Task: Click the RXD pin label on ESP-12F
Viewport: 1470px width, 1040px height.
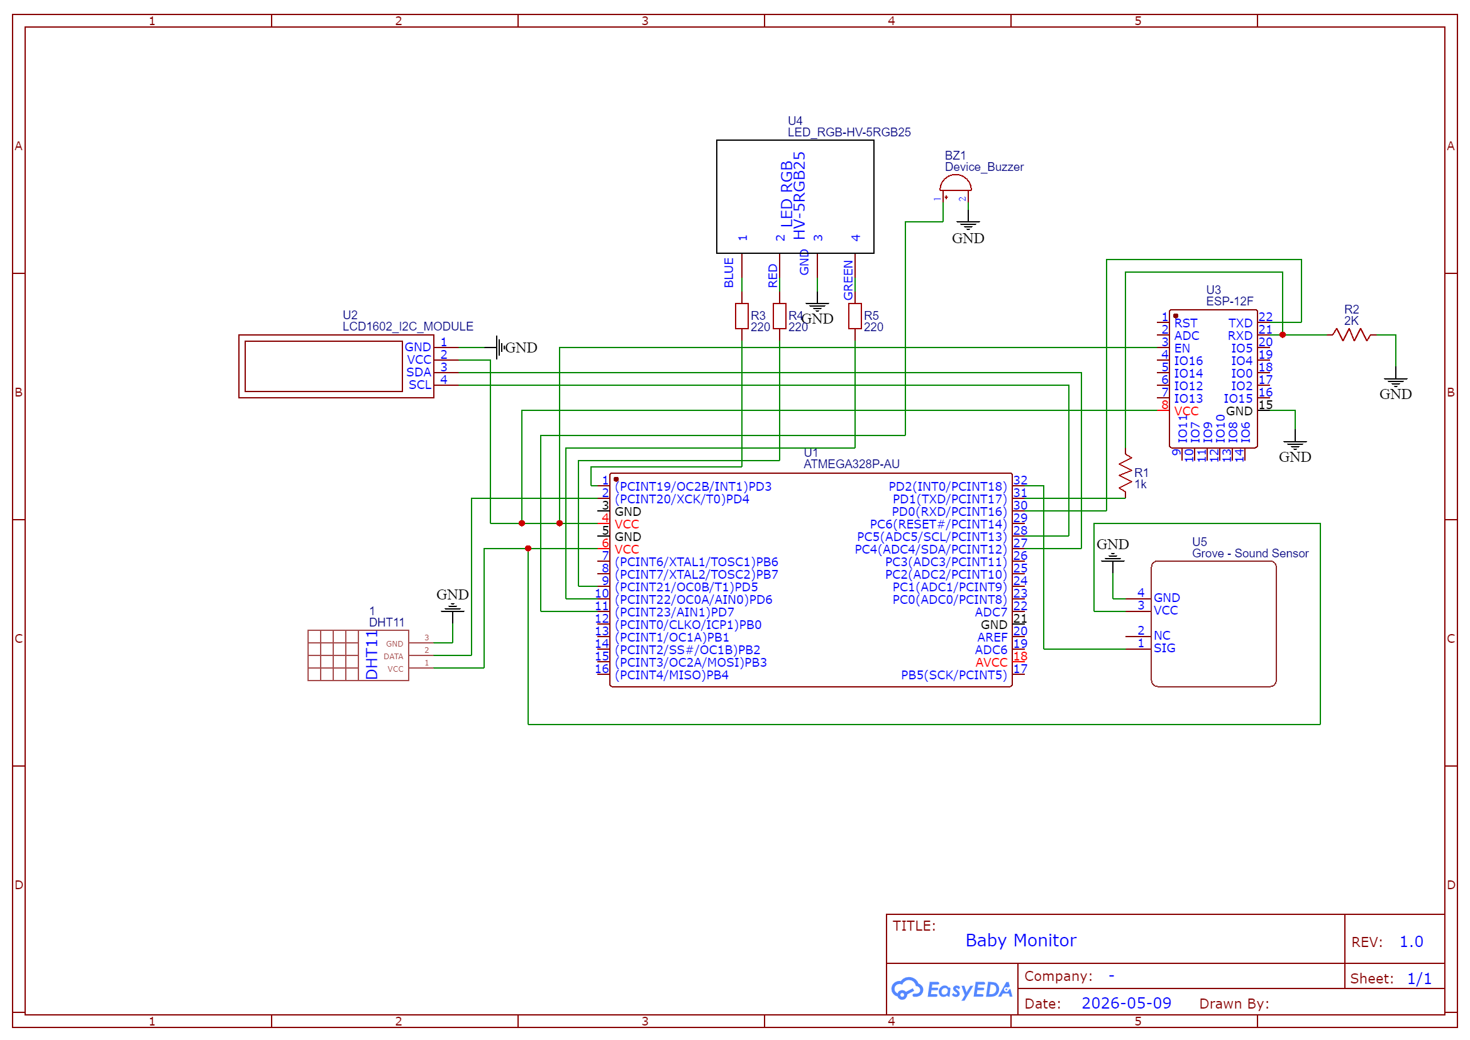Action: click(x=1239, y=335)
